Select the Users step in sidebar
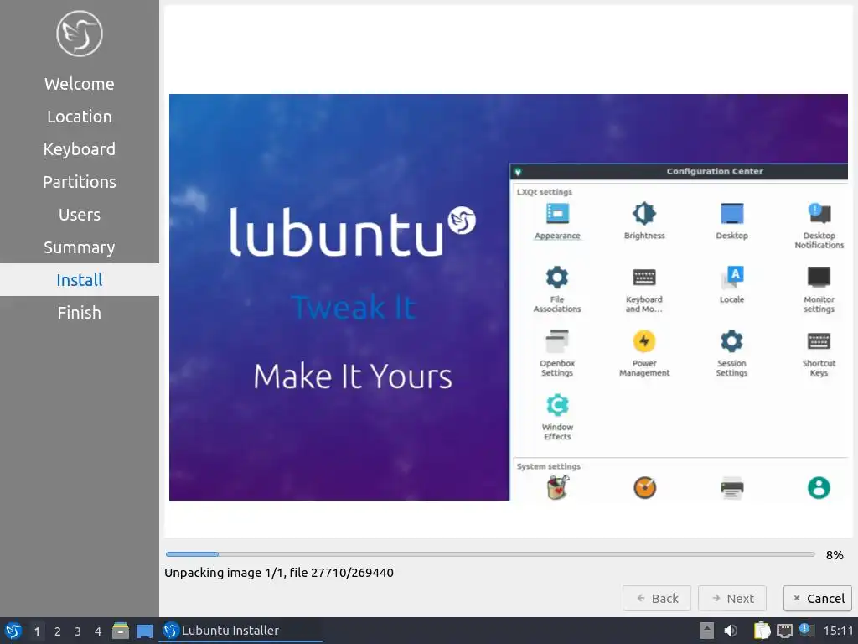This screenshot has width=858, height=644. (x=80, y=215)
